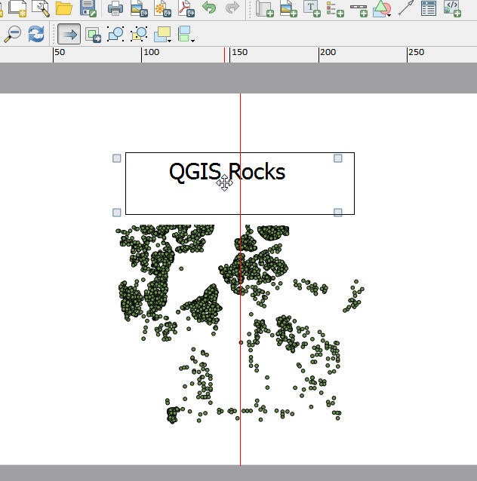Select the Add new label tool

[311, 9]
